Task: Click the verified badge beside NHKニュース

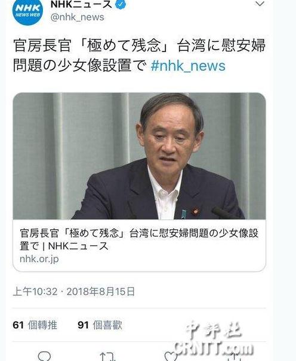Action: point(121,4)
